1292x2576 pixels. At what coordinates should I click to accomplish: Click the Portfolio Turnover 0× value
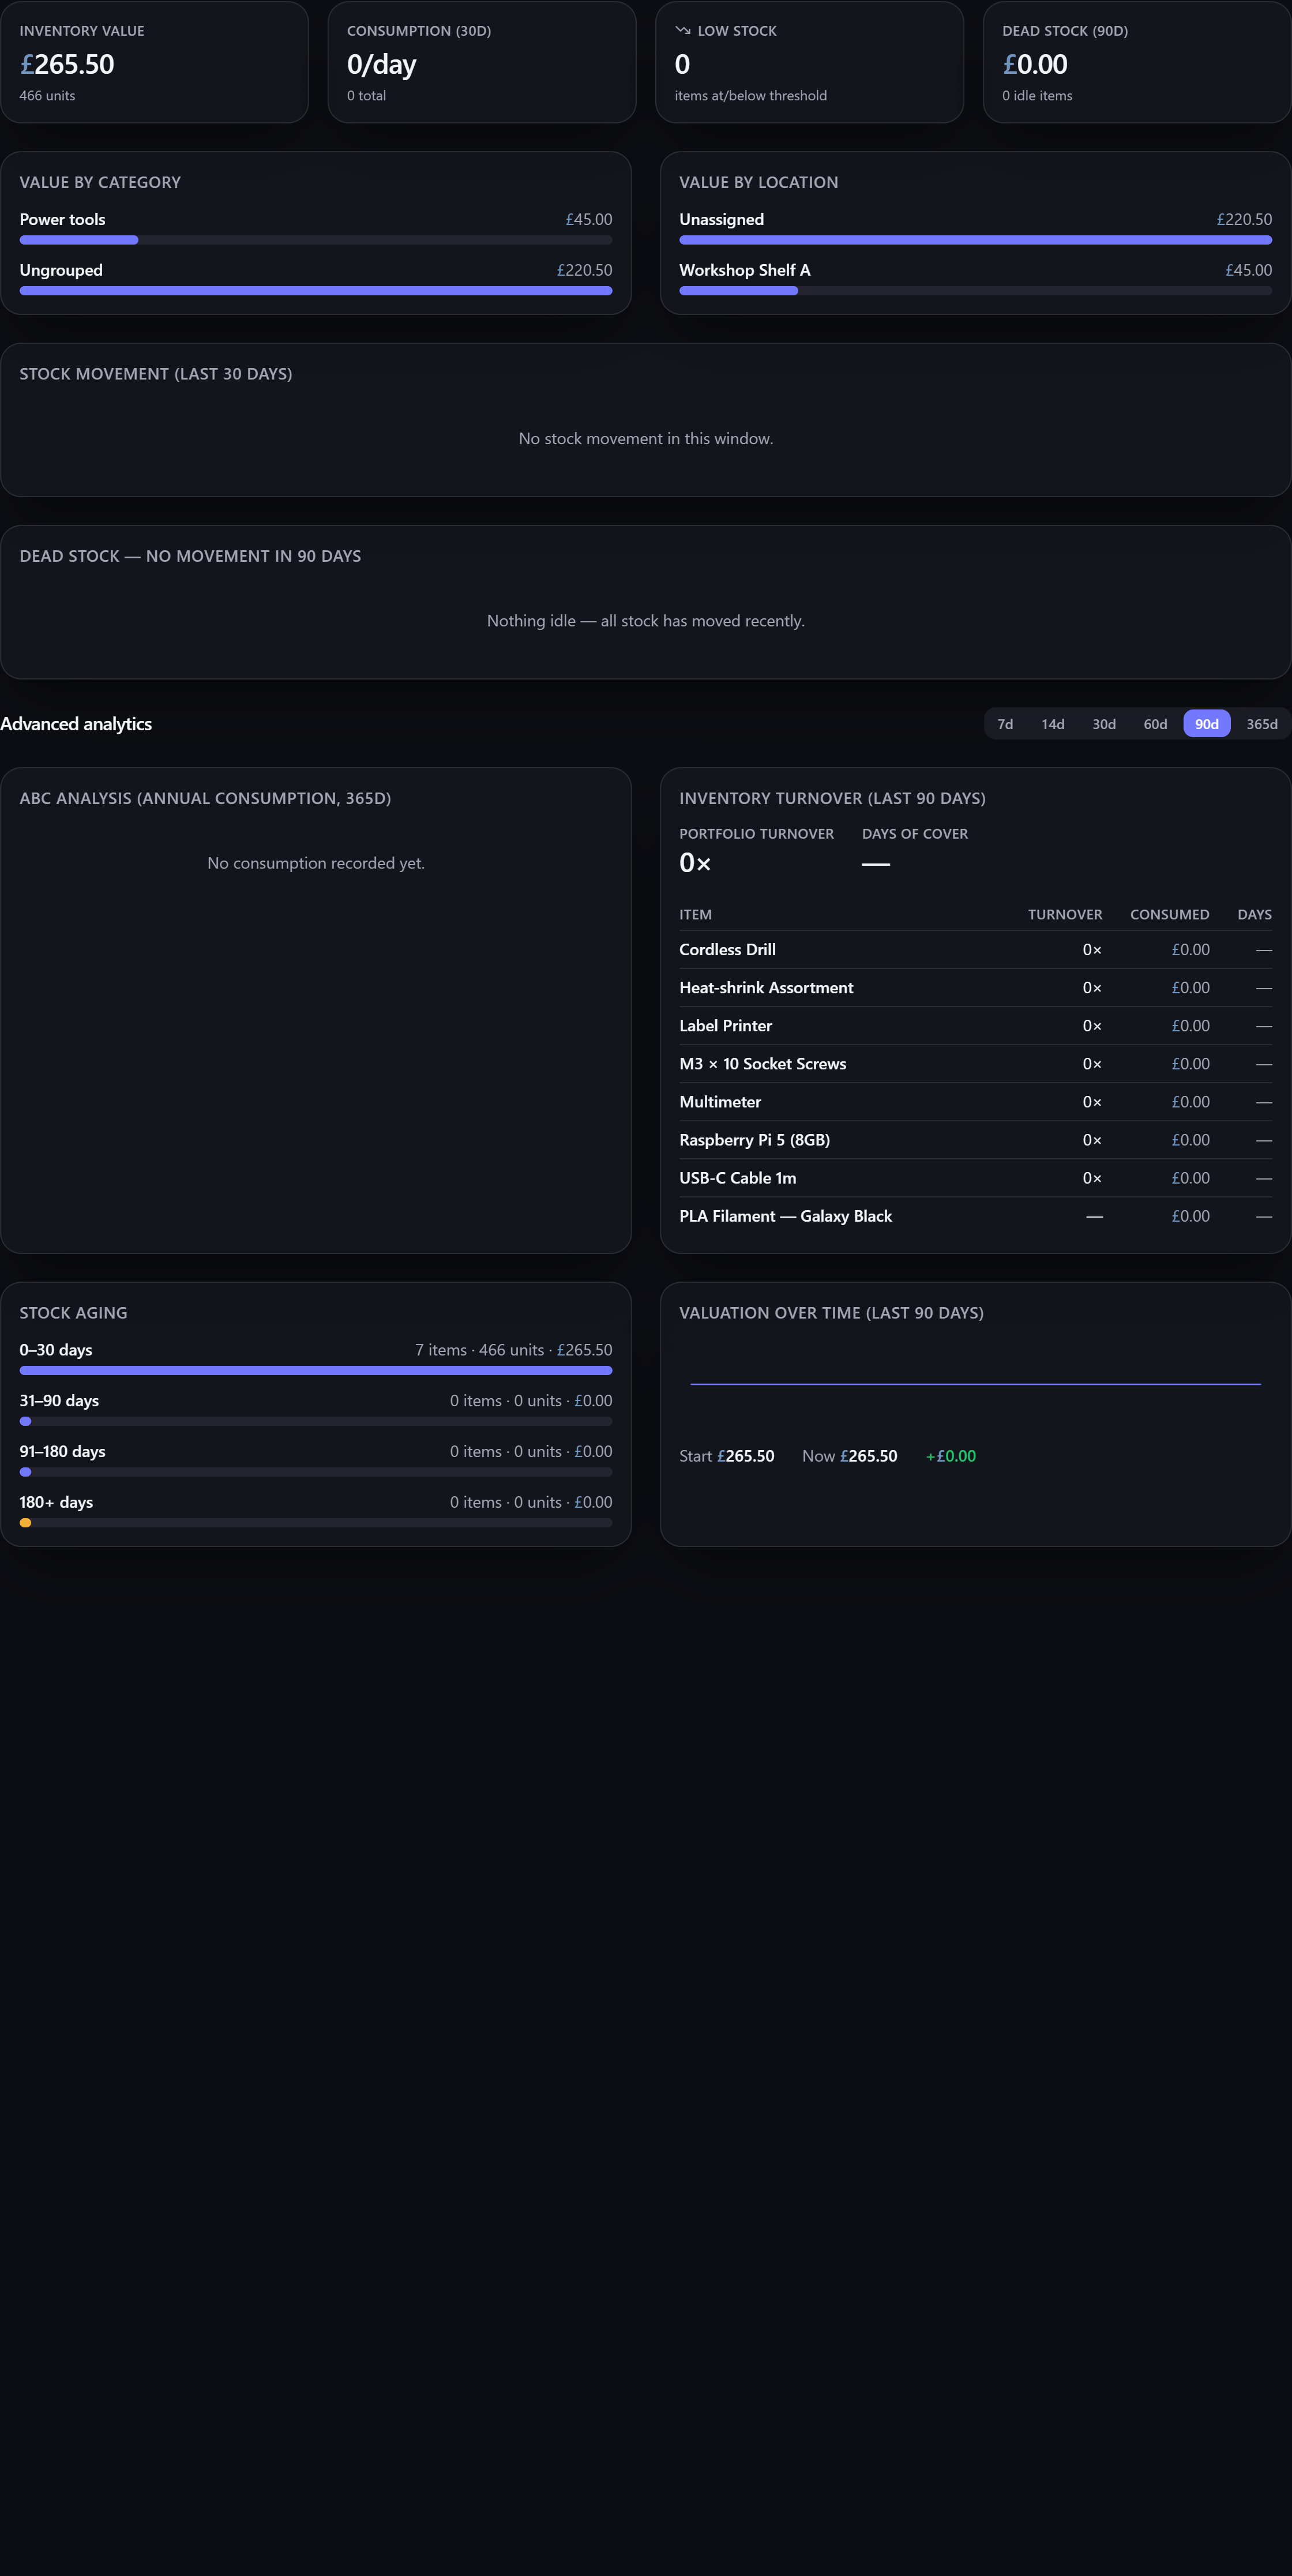pyautogui.click(x=695, y=863)
